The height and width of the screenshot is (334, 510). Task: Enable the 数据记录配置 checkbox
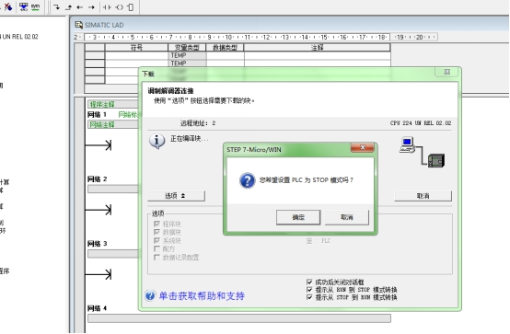tap(156, 258)
